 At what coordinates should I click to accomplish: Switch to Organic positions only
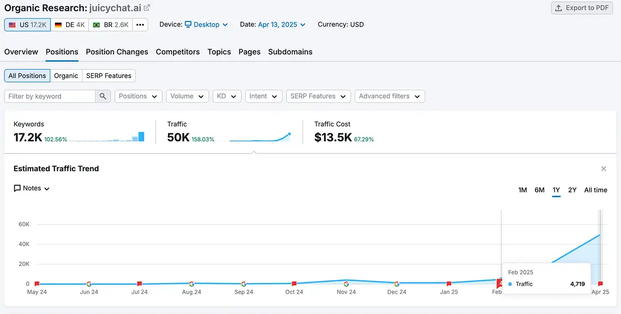tap(66, 76)
